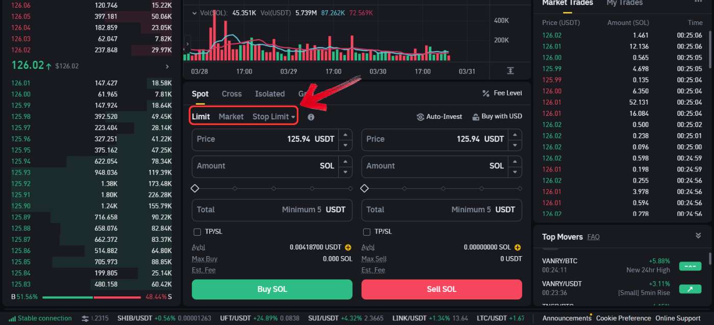Click Buy with USD wallet icon

tap(476, 117)
